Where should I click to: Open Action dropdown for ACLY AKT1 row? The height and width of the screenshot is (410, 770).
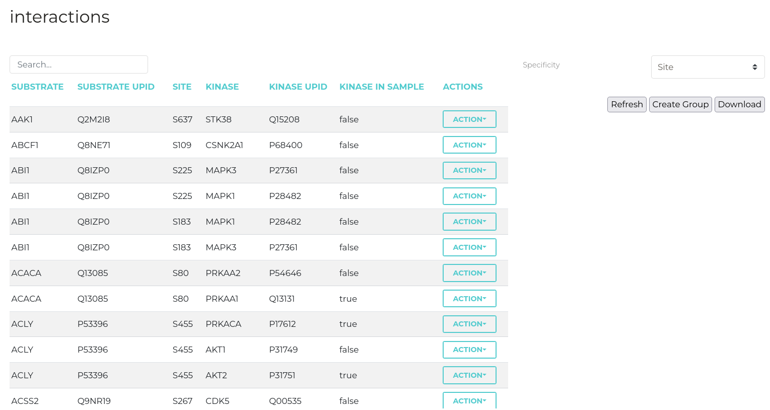[x=469, y=350]
